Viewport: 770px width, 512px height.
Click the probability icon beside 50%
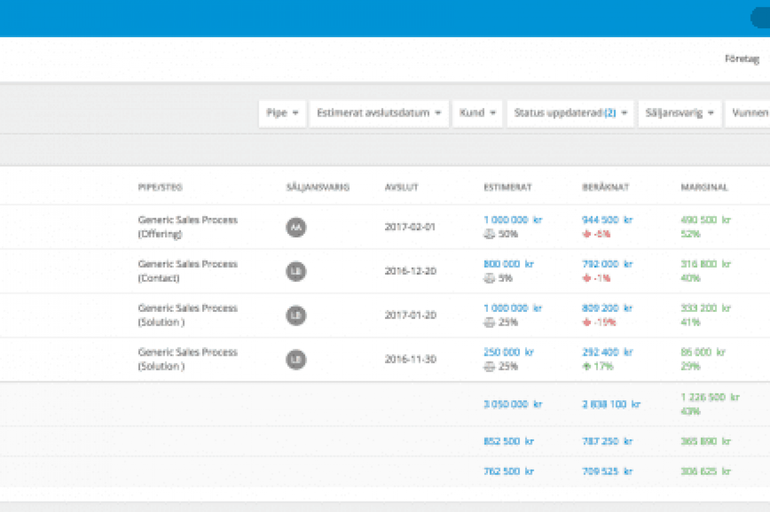[490, 234]
